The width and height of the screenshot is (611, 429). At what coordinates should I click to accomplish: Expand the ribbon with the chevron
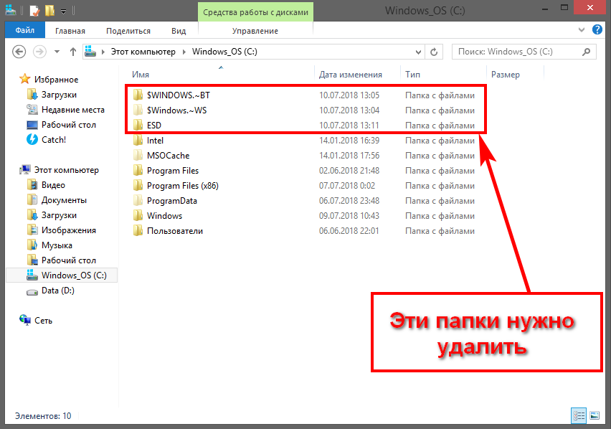tap(582, 29)
